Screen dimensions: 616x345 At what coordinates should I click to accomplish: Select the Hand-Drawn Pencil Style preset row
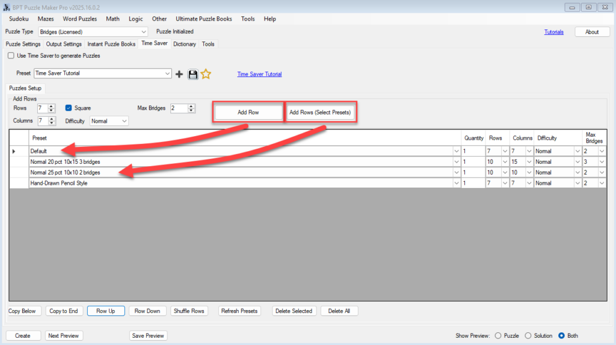tap(241, 183)
